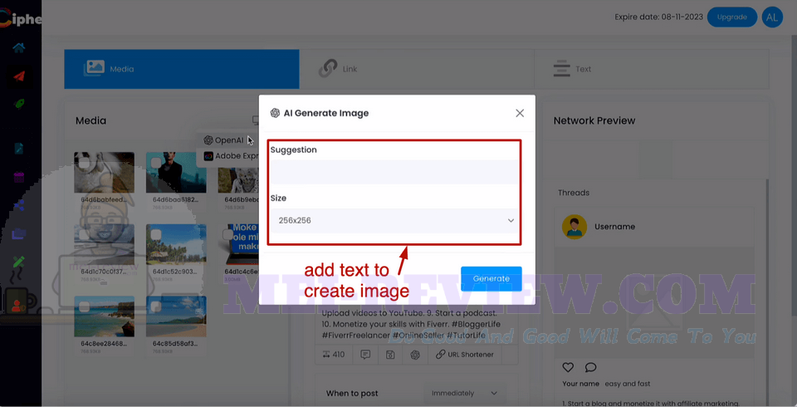Expand the Size 256x256 dropdown
The width and height of the screenshot is (797, 407).
click(x=394, y=220)
